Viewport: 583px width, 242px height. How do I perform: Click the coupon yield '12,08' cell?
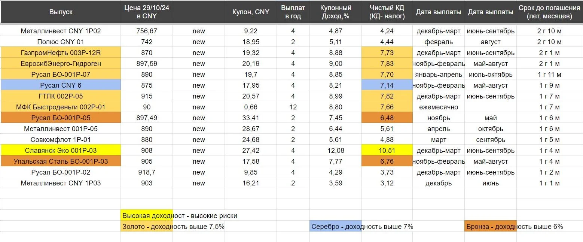(336, 151)
